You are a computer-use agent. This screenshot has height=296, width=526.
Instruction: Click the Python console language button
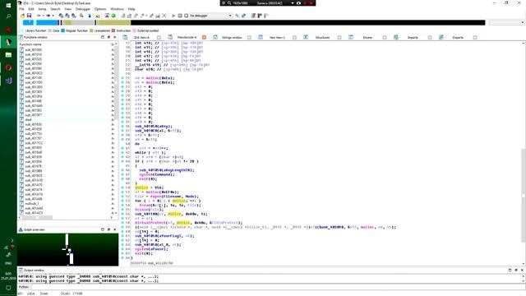click(x=24, y=287)
